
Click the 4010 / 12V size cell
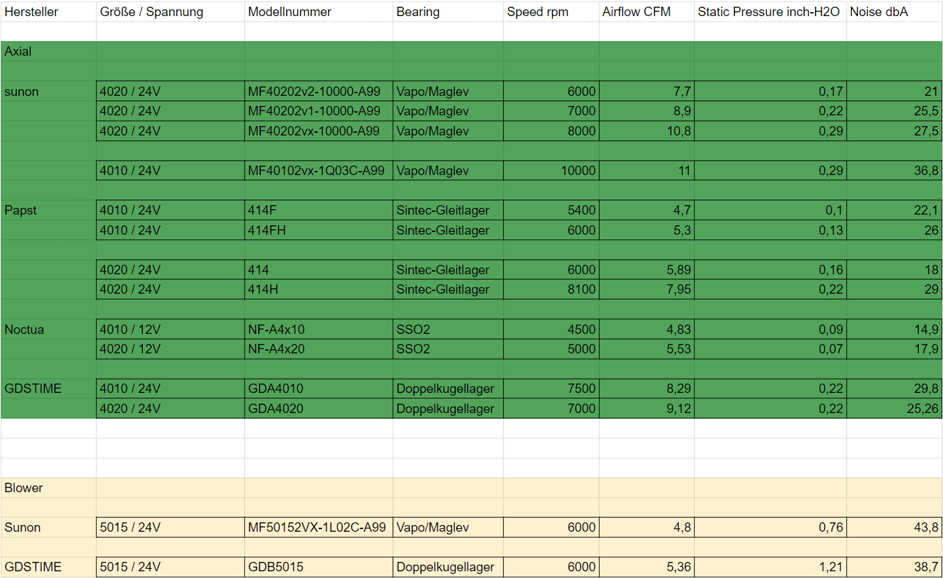(x=170, y=329)
